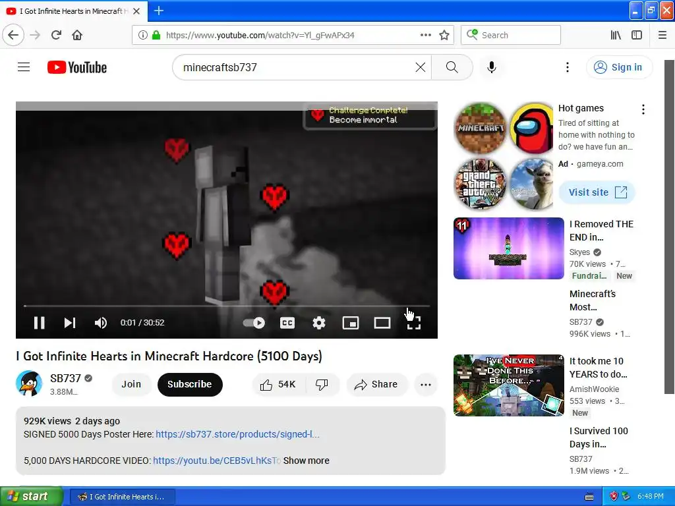Select Firefox window in the taskbar
Viewport: 675px width, 506px height.
(x=122, y=497)
